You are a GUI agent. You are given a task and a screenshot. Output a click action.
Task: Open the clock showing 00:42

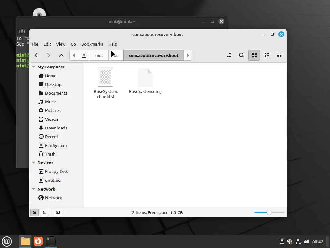point(317,242)
